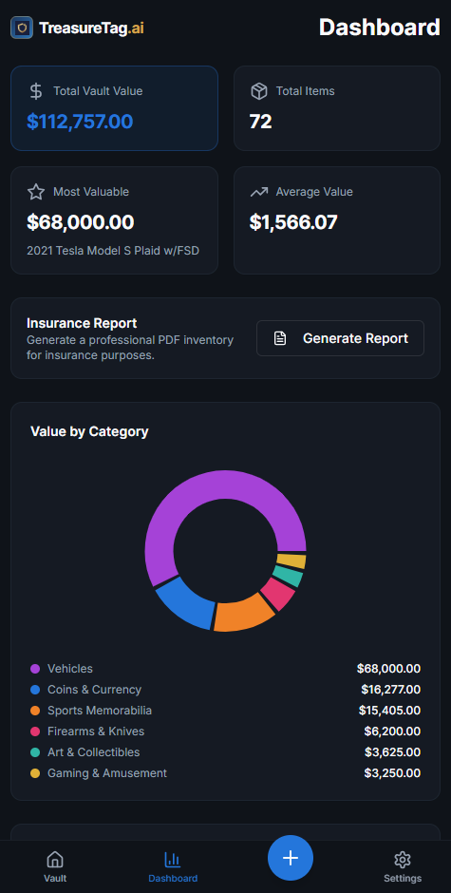This screenshot has width=451, height=893.
Task: Click the $68,000.00 Most Valuable amount
Action: (81, 222)
